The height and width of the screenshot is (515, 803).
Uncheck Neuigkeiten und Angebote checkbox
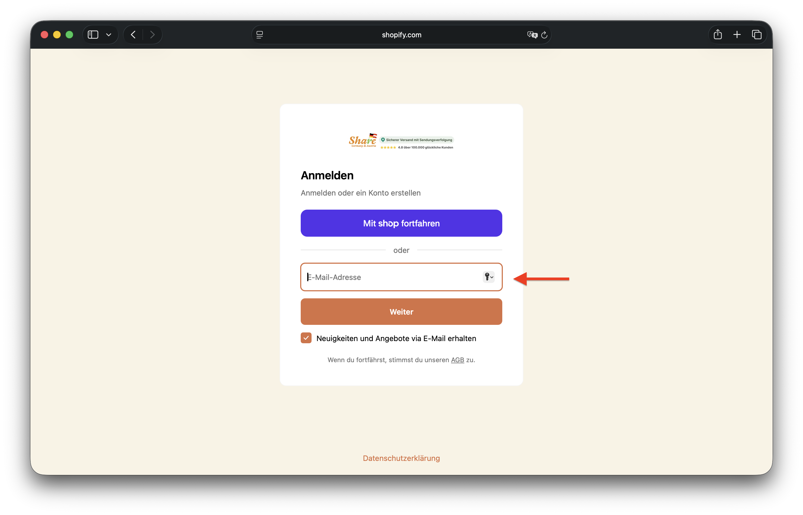(x=306, y=338)
